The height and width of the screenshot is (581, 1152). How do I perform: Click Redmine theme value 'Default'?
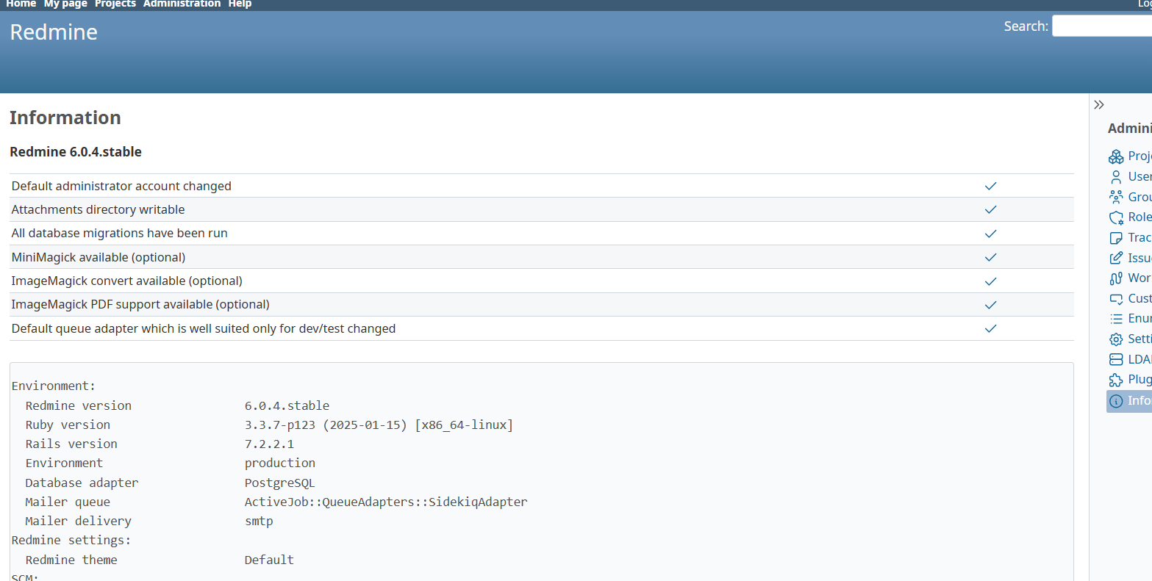click(269, 560)
